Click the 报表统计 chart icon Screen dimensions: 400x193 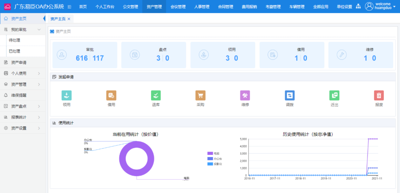tap(6, 117)
